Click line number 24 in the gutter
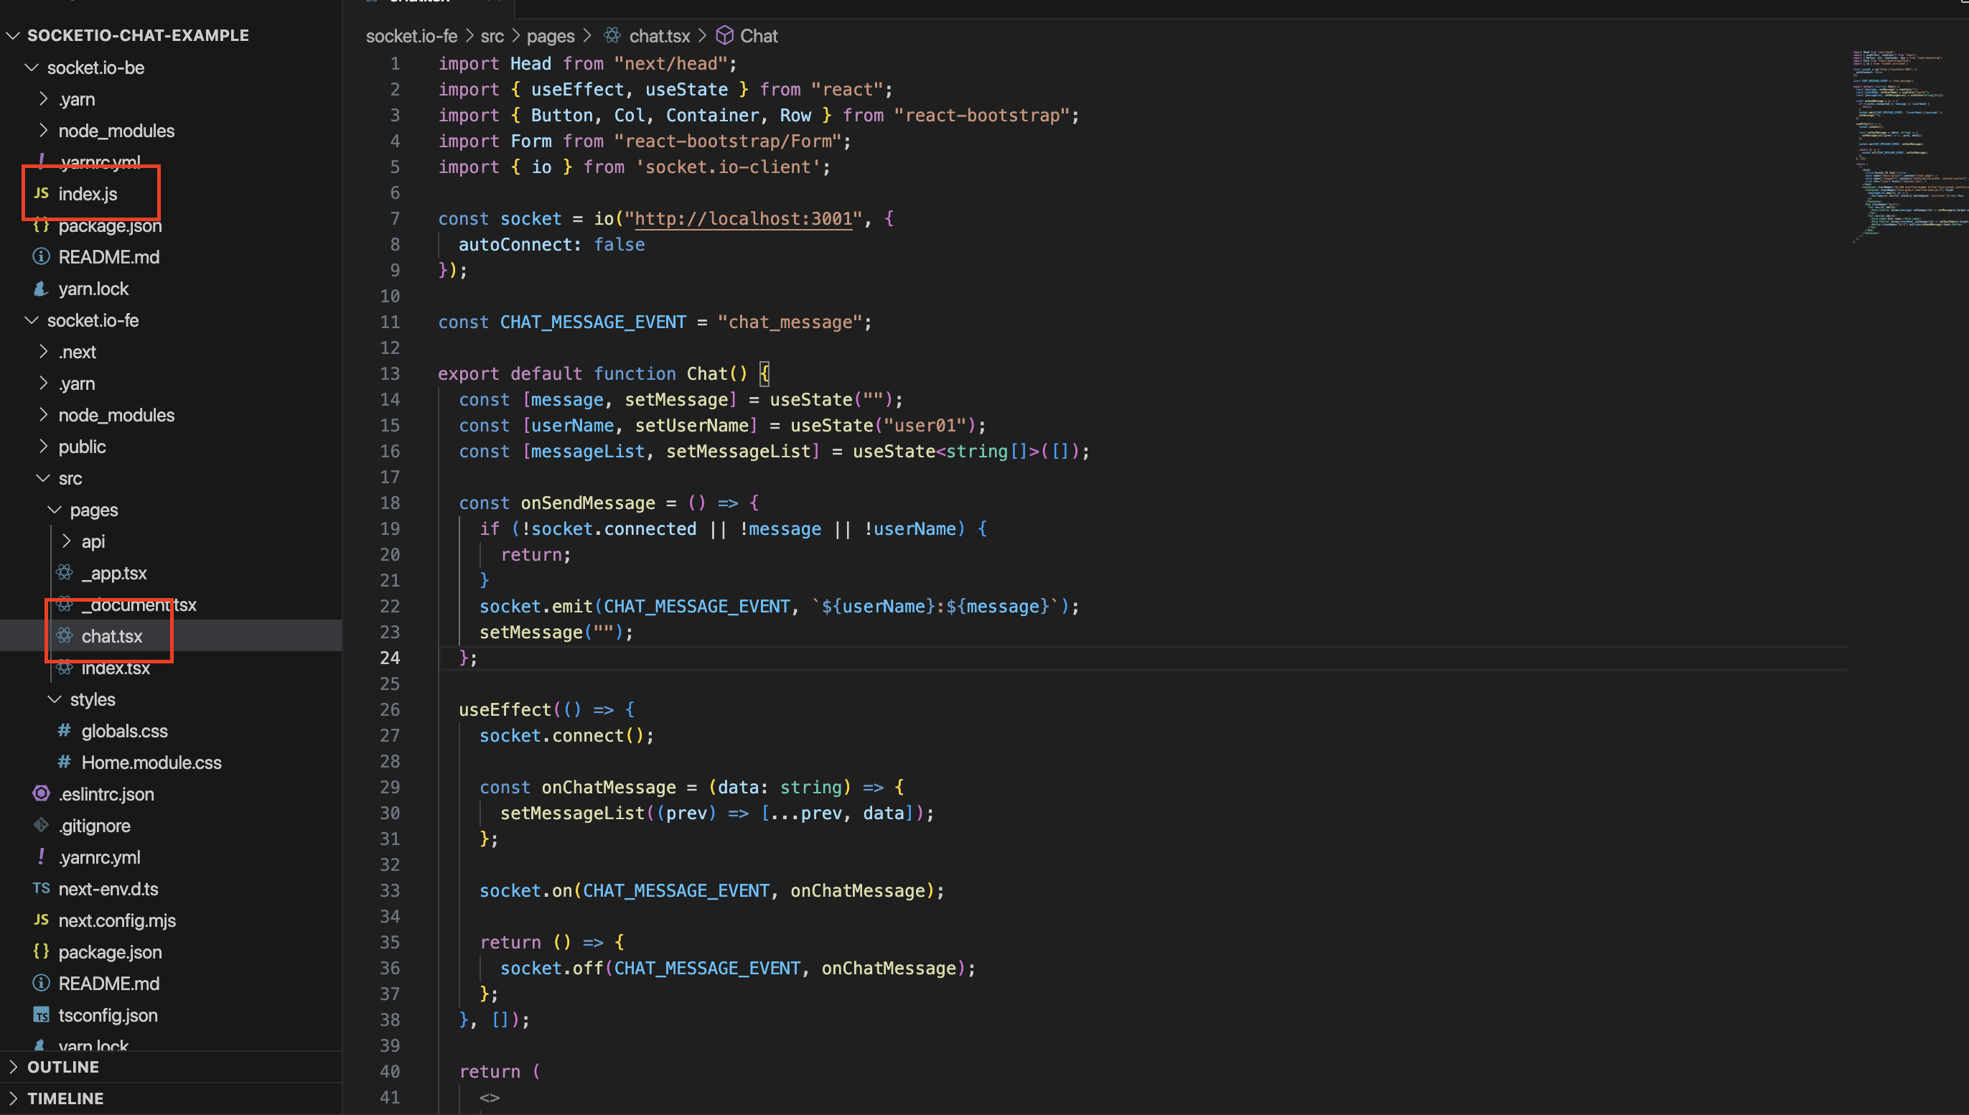 [390, 658]
